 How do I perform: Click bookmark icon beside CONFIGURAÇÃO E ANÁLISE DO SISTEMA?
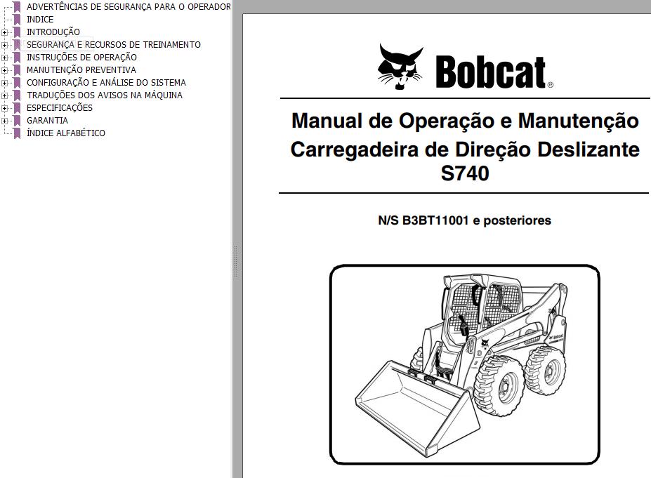17,83
